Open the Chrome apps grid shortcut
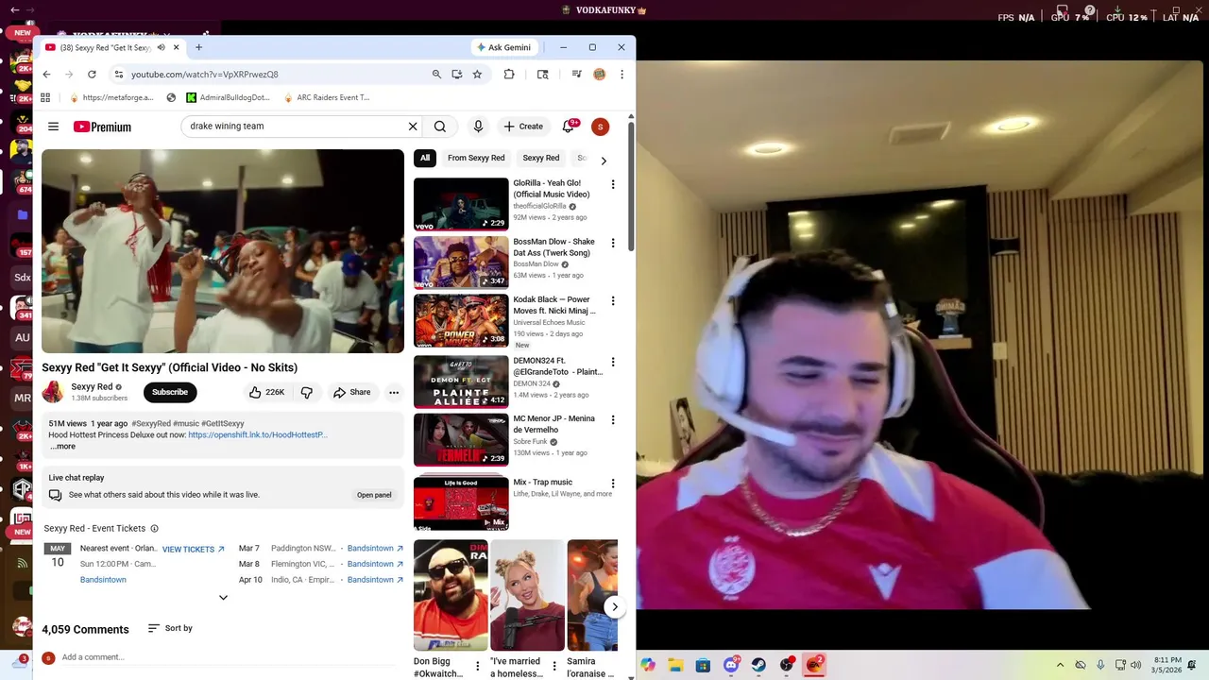 45,97
